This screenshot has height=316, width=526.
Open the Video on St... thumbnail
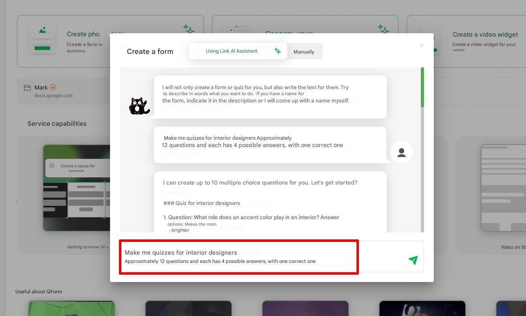click(x=503, y=188)
